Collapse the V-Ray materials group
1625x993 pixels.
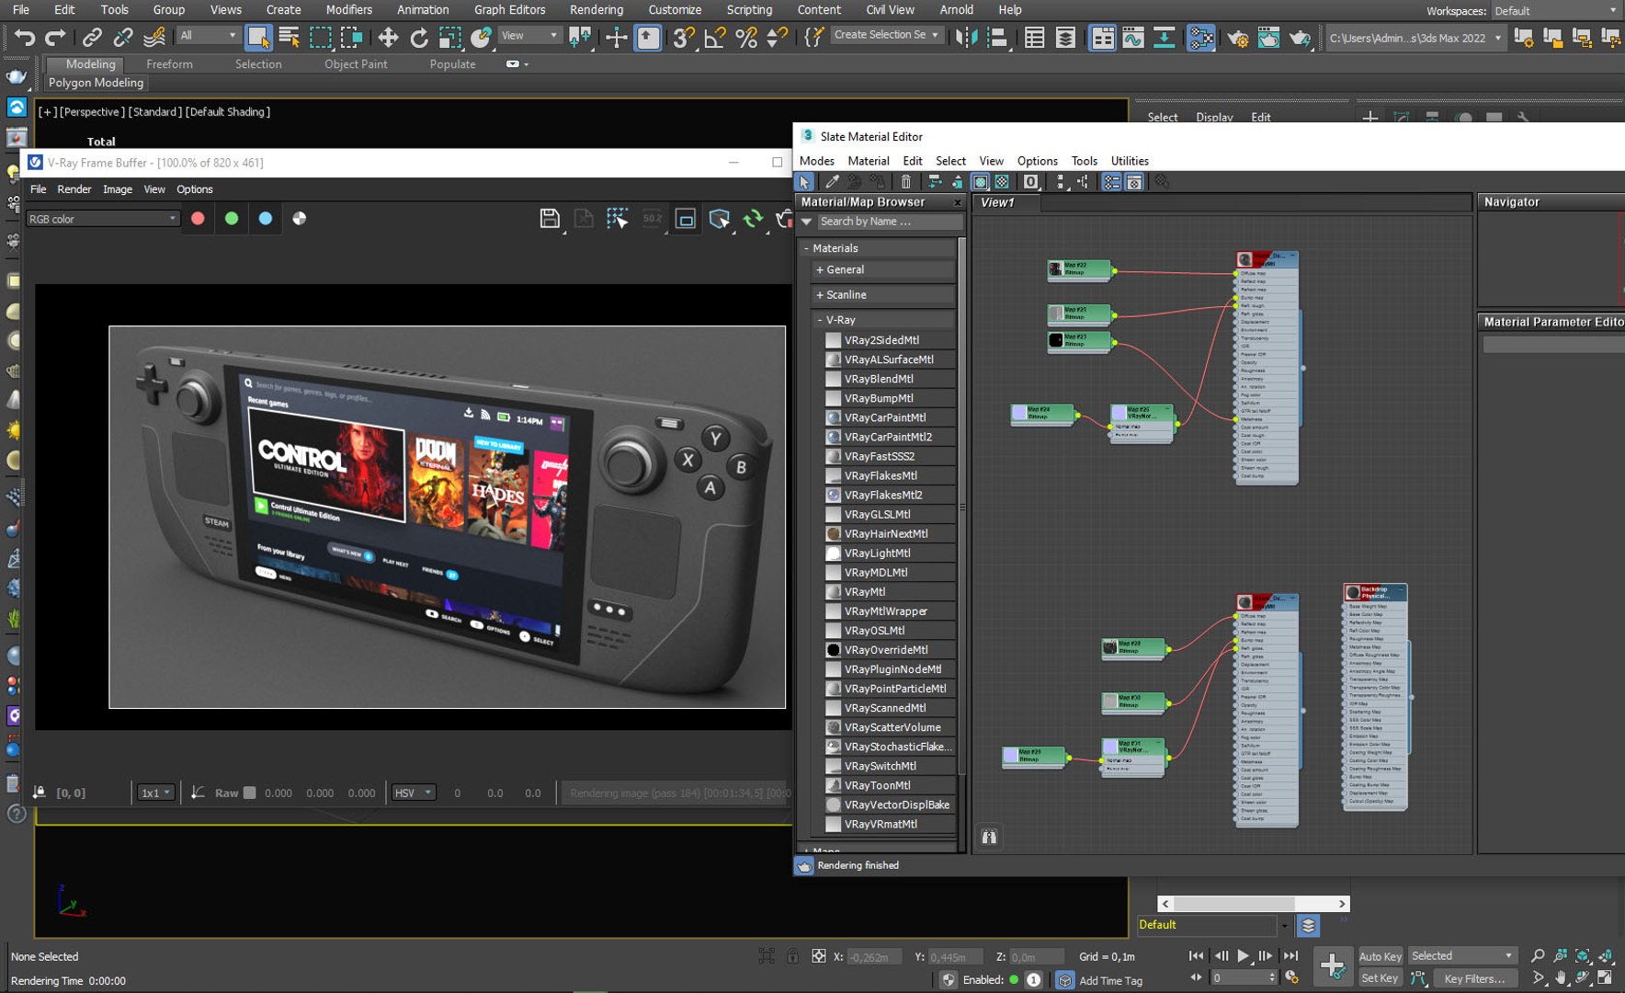(x=819, y=320)
